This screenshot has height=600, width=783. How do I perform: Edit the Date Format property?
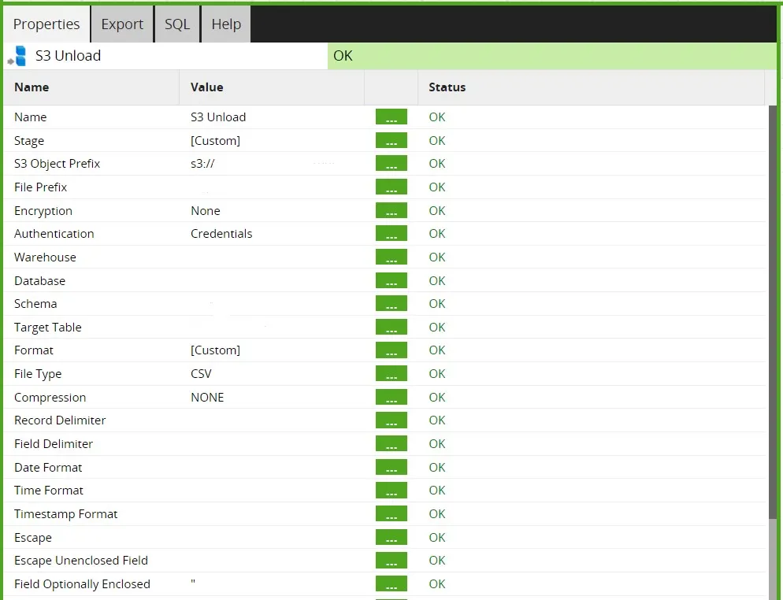tap(391, 467)
